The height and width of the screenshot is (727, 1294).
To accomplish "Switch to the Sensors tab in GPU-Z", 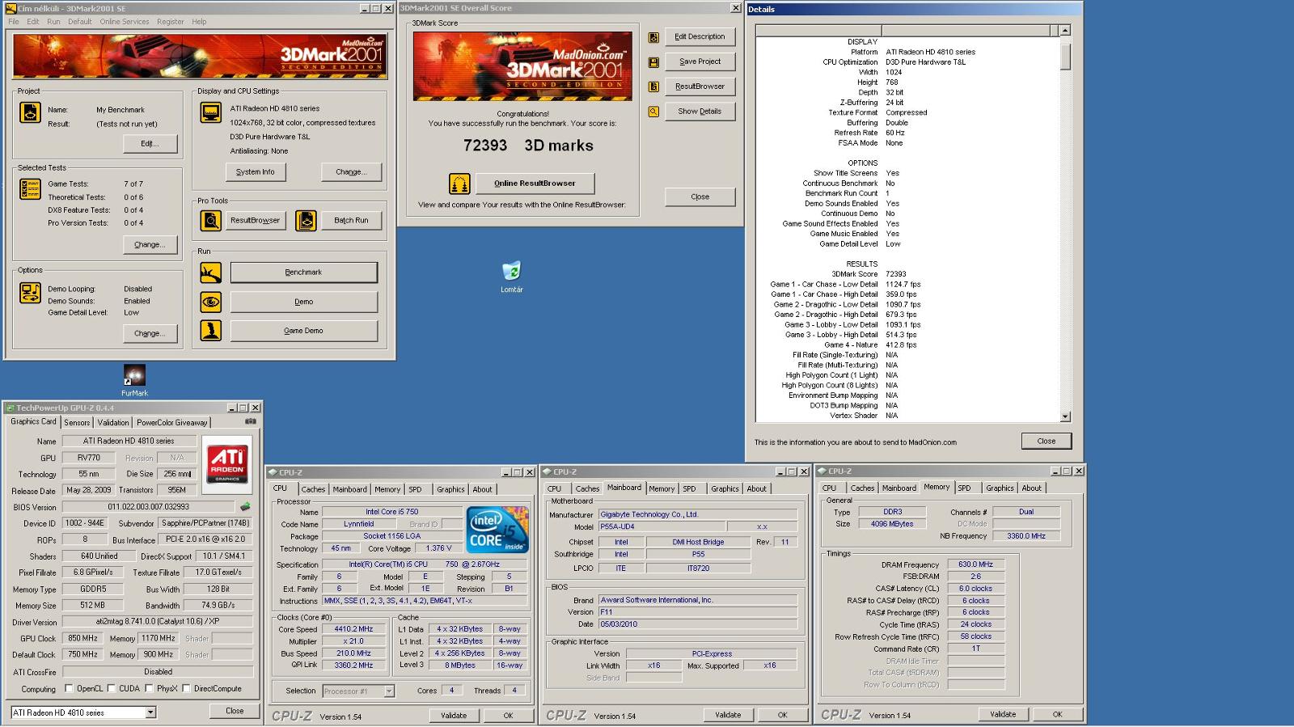I will click(77, 422).
